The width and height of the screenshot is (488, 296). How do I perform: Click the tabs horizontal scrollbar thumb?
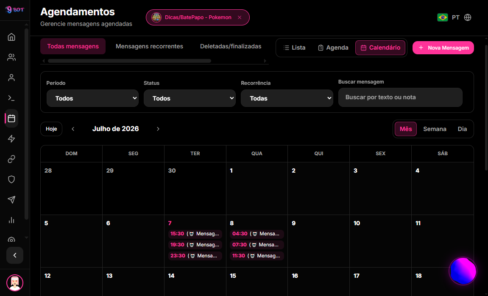tap(129, 61)
